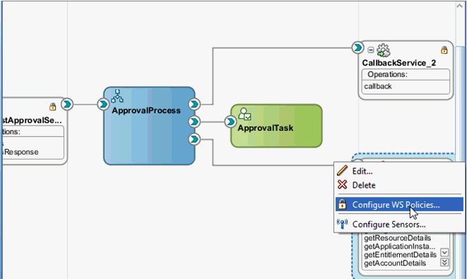Select the callback operation in CallbackService_2
This screenshot has height=279, width=467.
pos(378,86)
